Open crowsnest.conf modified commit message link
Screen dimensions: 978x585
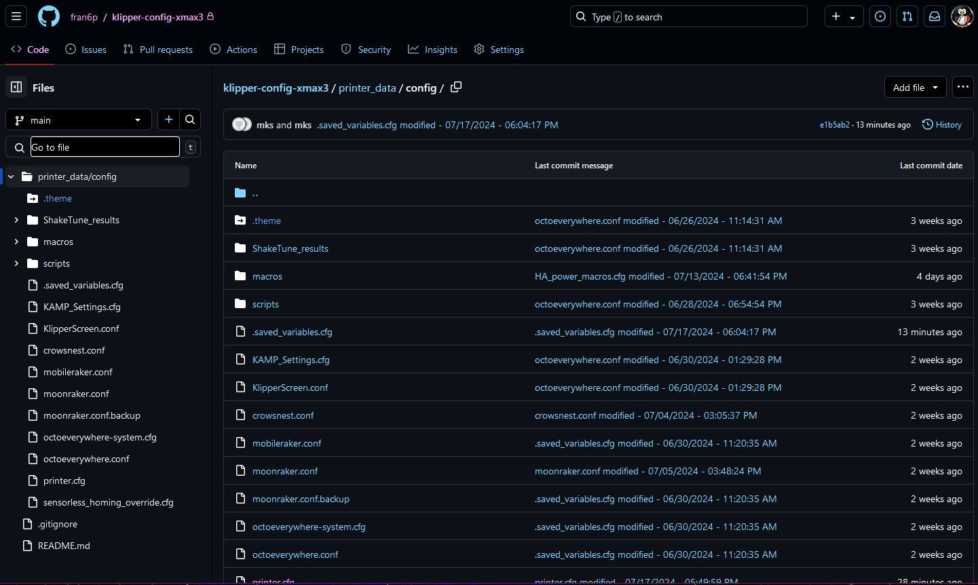coord(645,415)
